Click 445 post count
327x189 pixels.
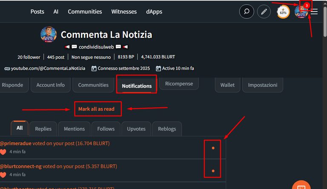56,57
